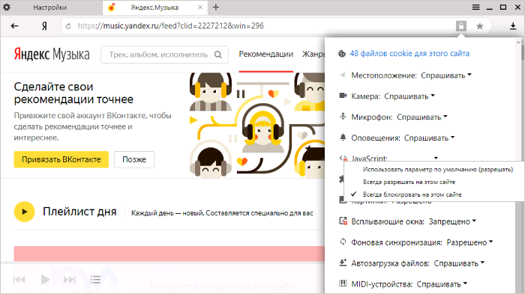The image size is (525, 294).
Task: Open the Жанры tab
Action: [x=313, y=54]
